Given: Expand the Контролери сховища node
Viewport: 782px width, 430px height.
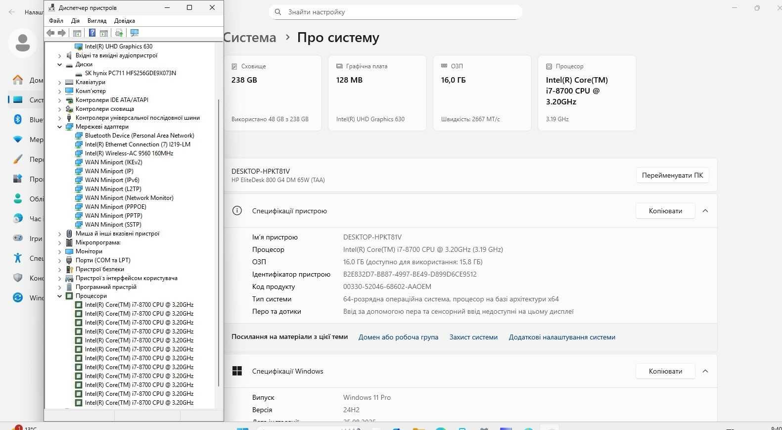Looking at the screenshot, I should coord(60,109).
